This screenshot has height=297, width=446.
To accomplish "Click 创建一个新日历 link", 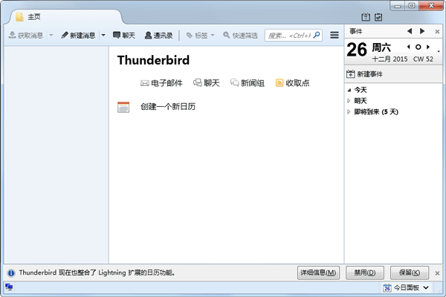I will tap(168, 107).
